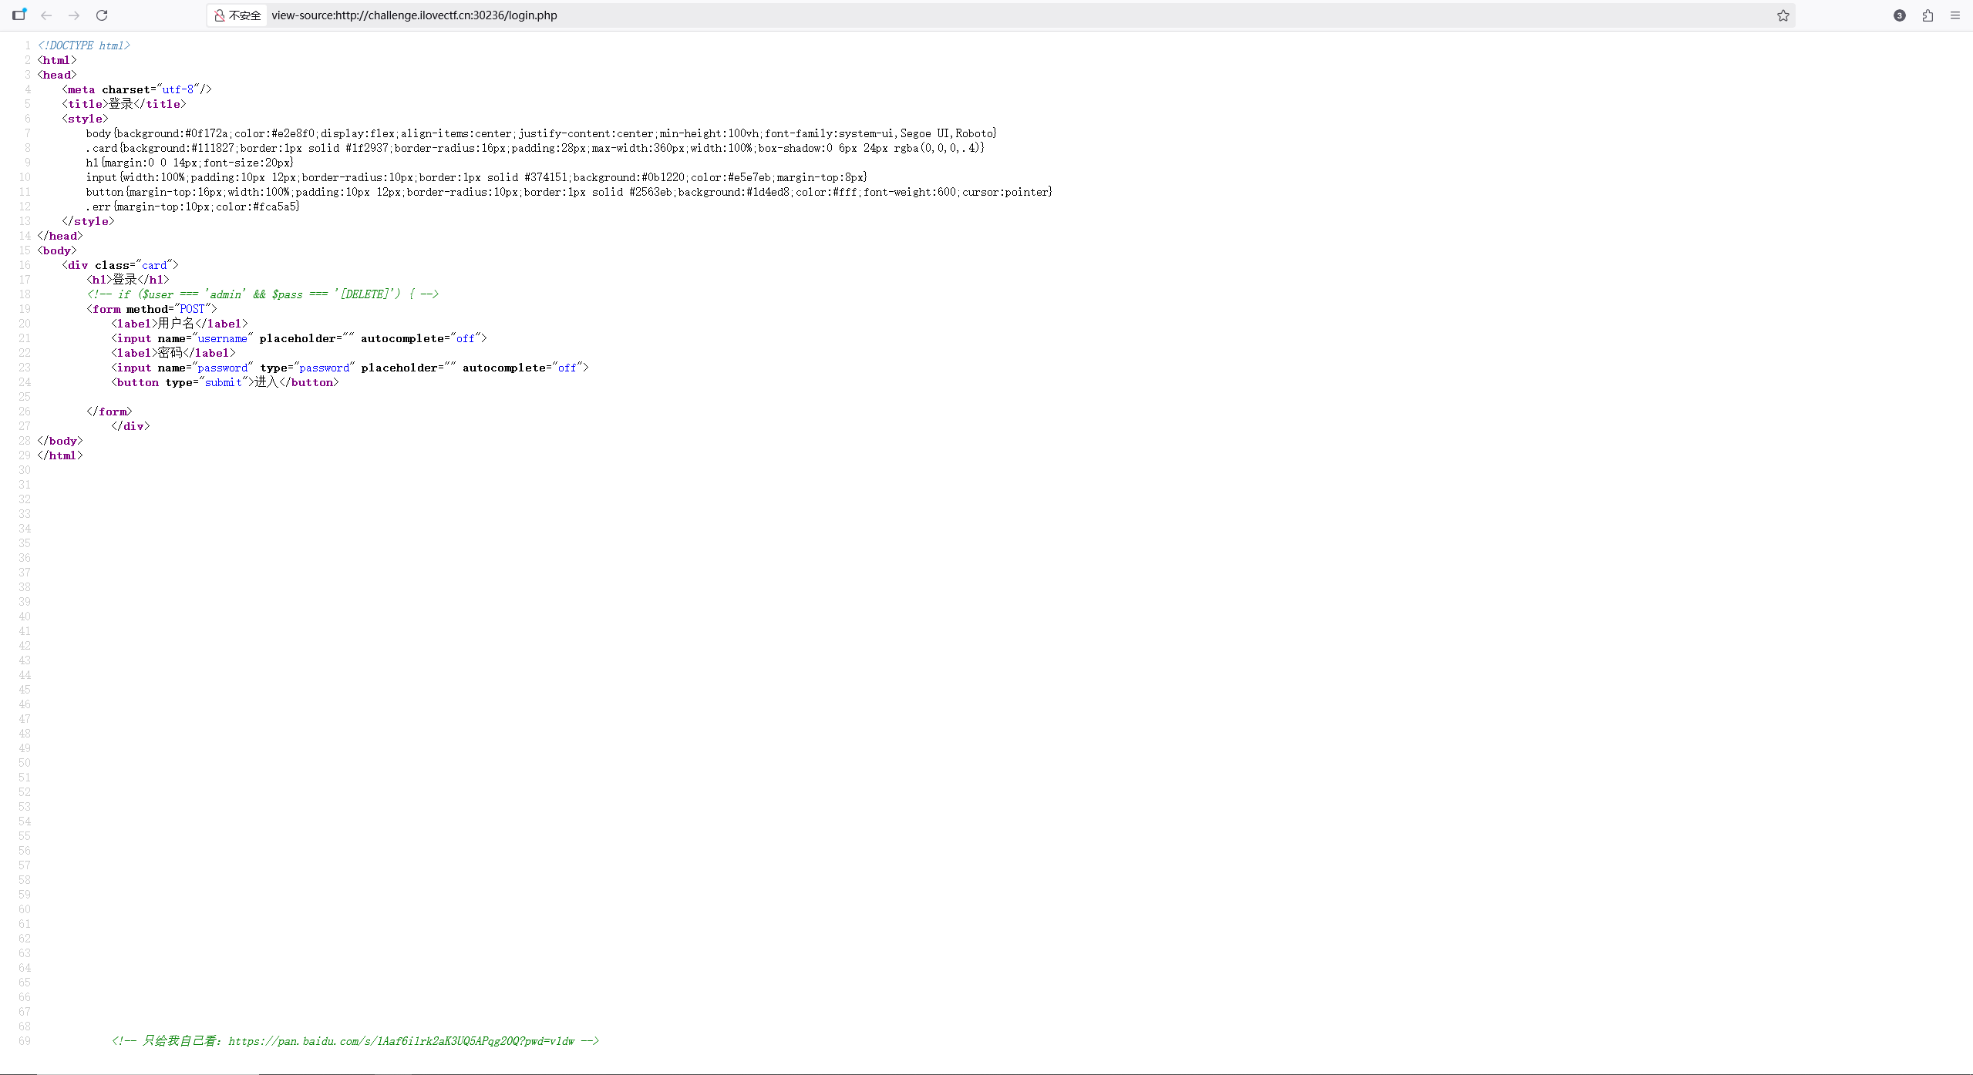Screen dimensions: 1973x1075
Task: Click the .err style rule line
Action: point(192,207)
